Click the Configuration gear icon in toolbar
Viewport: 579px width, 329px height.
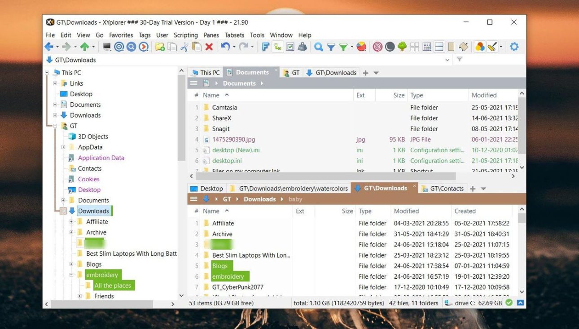coord(514,47)
